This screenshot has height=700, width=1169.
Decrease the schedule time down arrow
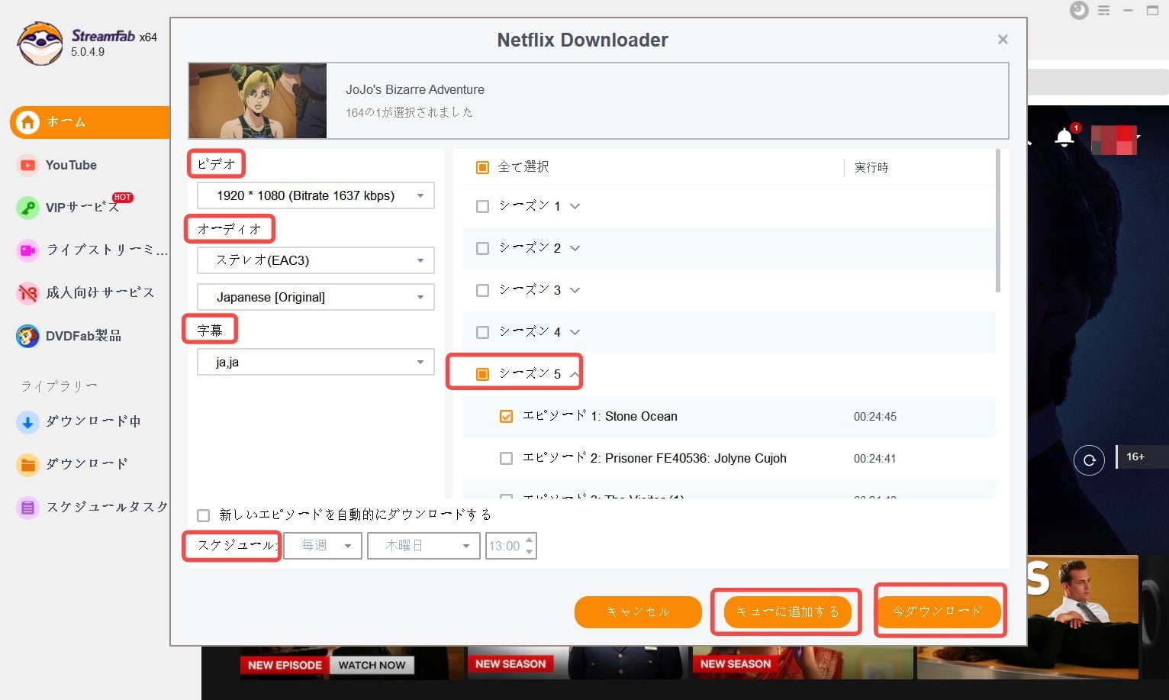tap(530, 551)
